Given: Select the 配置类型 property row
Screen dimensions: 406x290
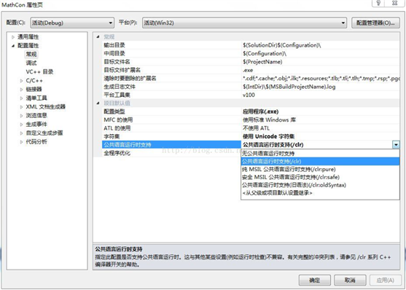Looking at the screenshot, I should click(x=251, y=111).
